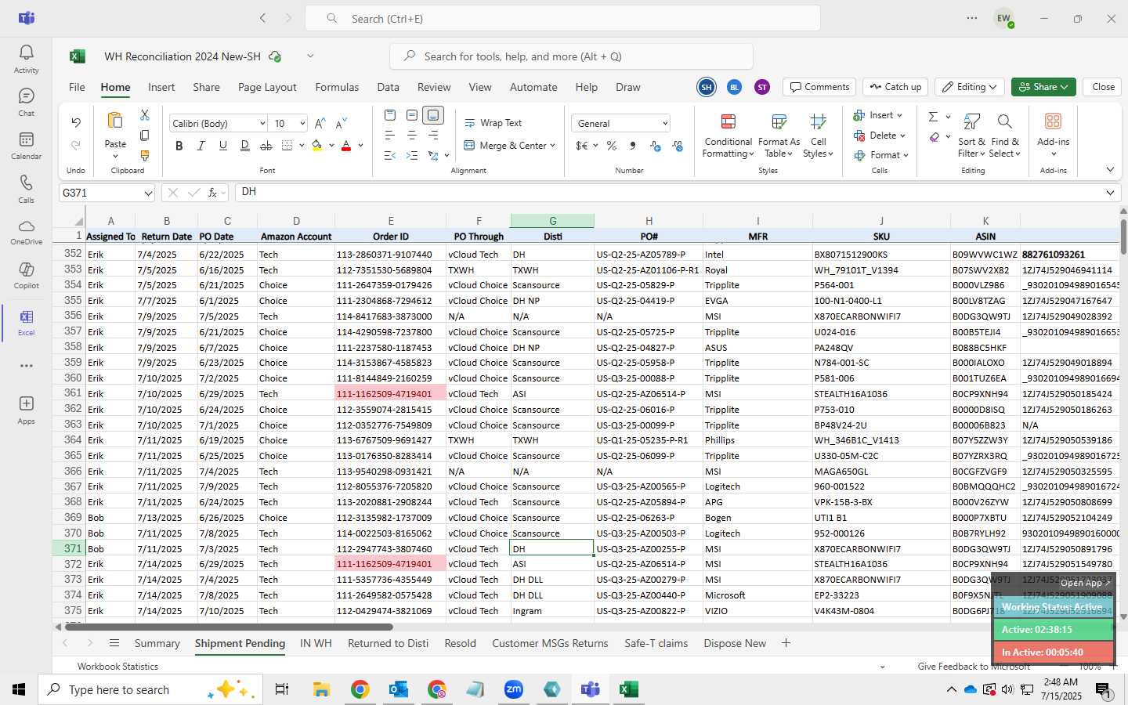Click the Undo icon

(x=76, y=122)
